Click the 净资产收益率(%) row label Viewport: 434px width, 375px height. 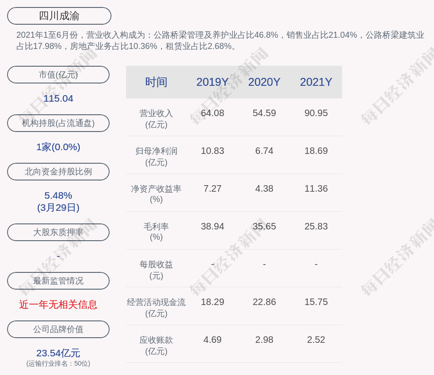[x=156, y=194]
